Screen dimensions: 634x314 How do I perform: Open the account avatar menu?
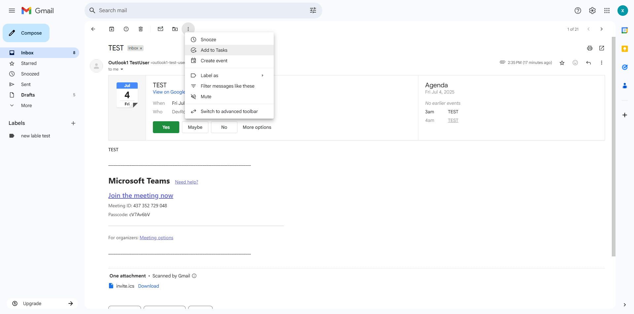(623, 11)
